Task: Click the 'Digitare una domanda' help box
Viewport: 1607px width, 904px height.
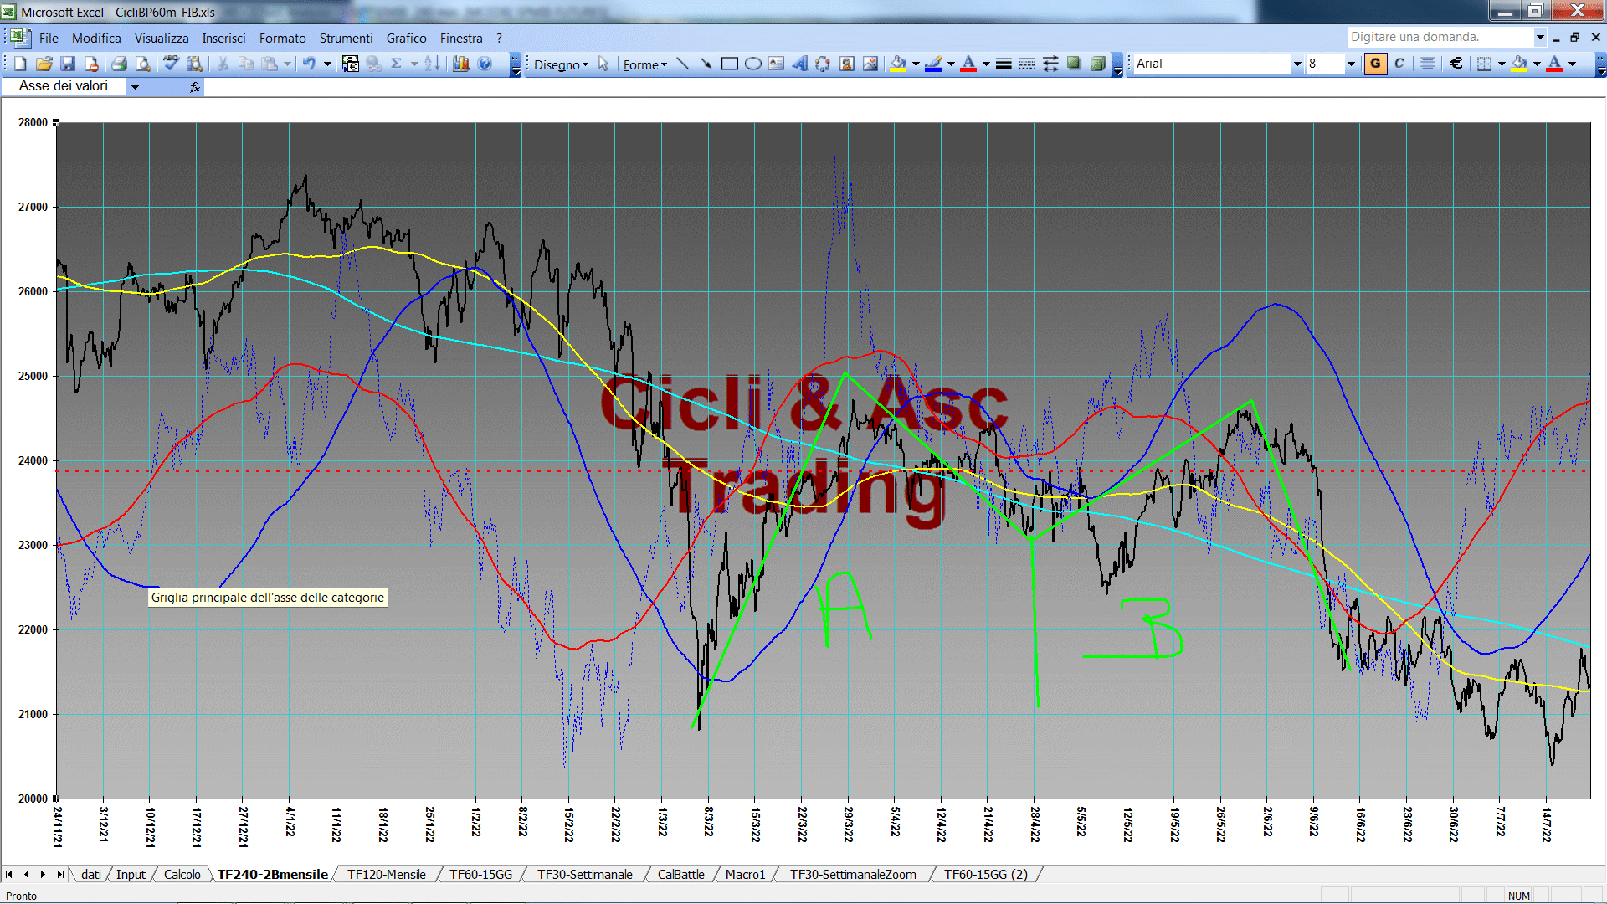Action: tap(1440, 37)
